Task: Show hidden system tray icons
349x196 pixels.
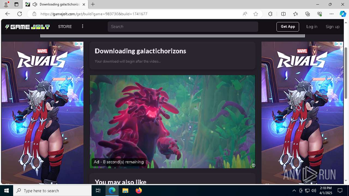Action: point(294,191)
